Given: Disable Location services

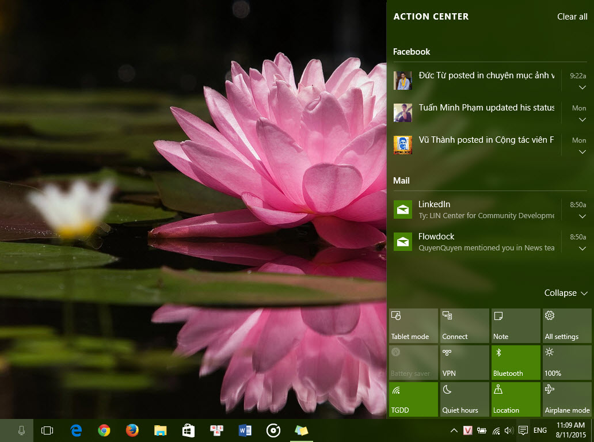Looking at the screenshot, I should pyautogui.click(x=515, y=399).
